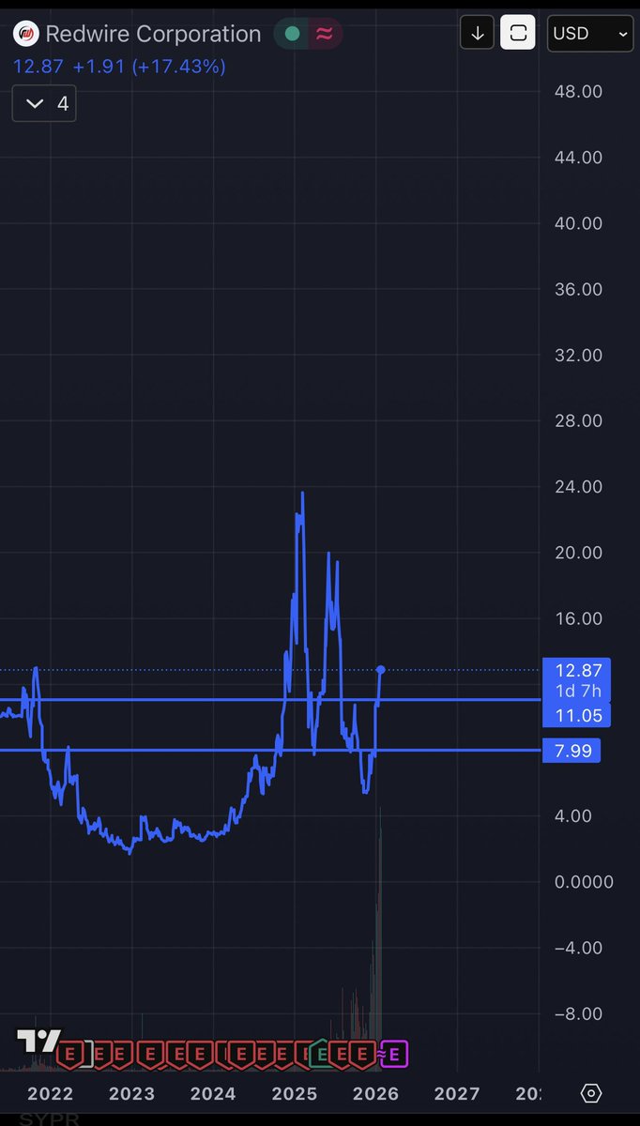Click the green market status dot
Image resolution: width=640 pixels, height=1126 pixels.
[292, 34]
